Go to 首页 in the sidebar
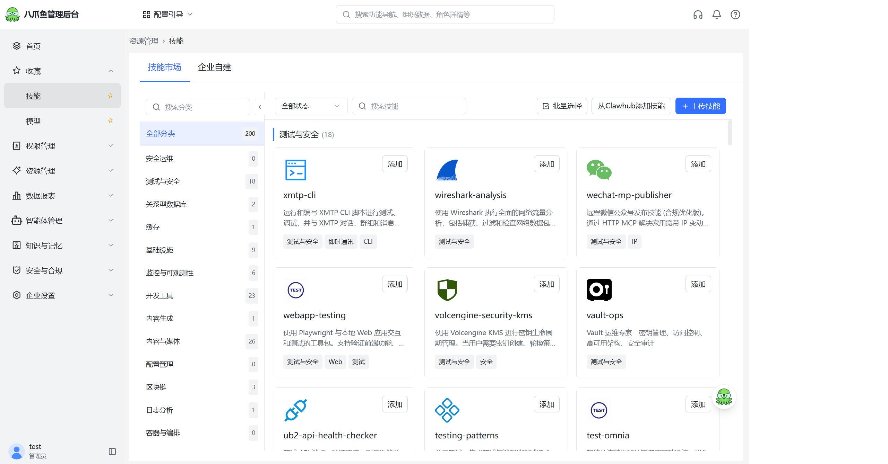Image resolution: width=888 pixels, height=464 pixels. [x=62, y=46]
